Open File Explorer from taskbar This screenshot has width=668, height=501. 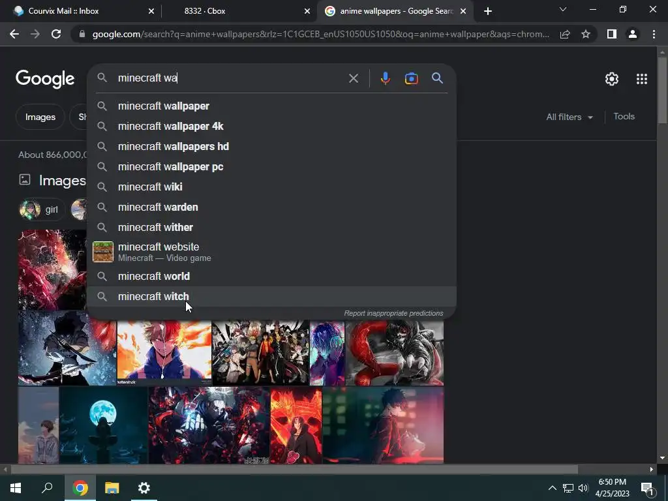tap(112, 488)
